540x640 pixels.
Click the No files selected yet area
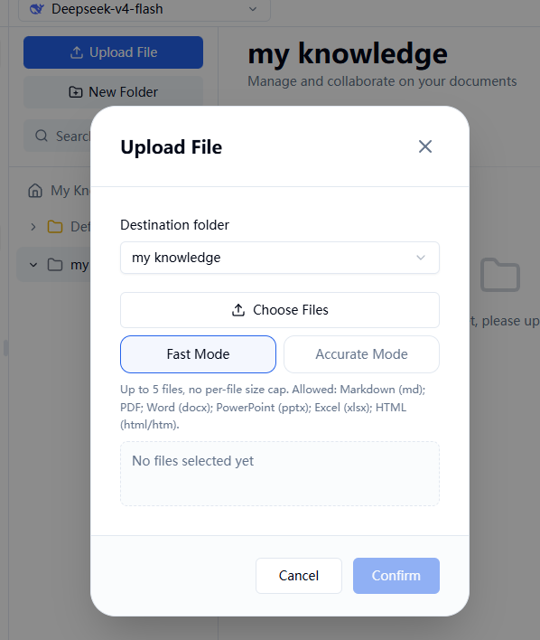pos(280,474)
